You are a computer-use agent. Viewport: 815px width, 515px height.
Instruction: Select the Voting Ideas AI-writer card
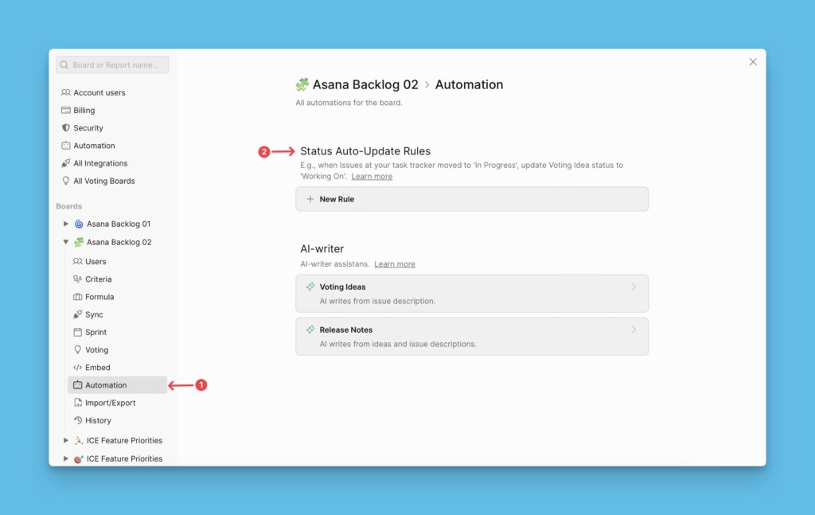point(471,293)
